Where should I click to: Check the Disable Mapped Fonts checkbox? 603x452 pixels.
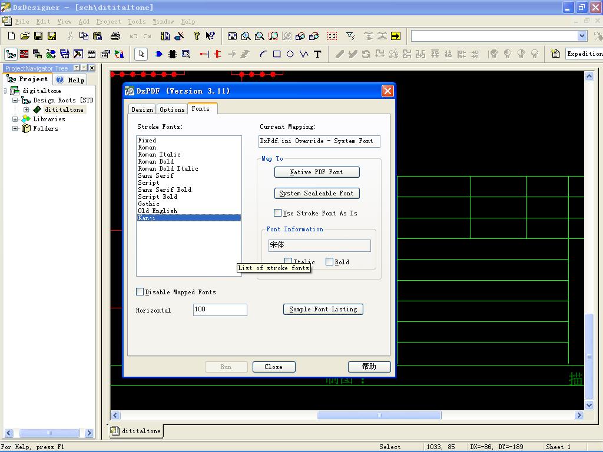click(x=140, y=292)
